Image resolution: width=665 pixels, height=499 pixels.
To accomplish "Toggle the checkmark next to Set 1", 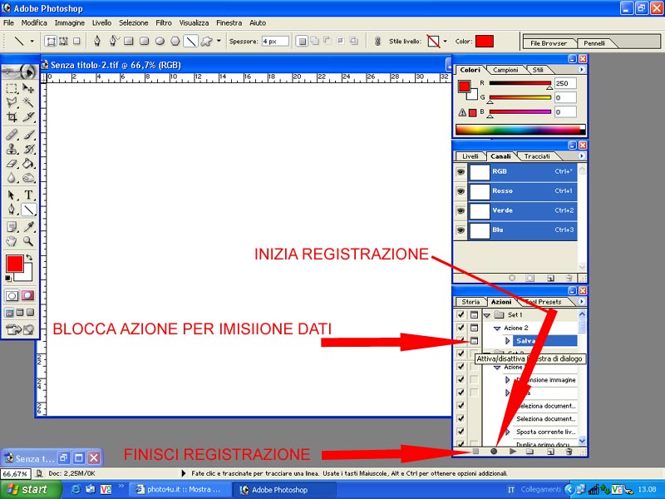I will [x=461, y=314].
